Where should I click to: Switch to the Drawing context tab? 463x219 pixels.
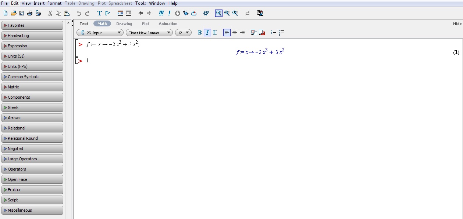(x=124, y=23)
